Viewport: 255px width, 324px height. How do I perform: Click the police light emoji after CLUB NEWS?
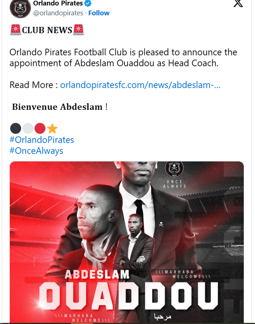78,28
